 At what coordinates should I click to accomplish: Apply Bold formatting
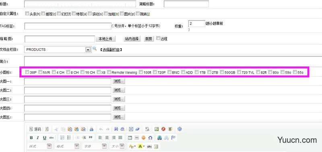(31, 138)
